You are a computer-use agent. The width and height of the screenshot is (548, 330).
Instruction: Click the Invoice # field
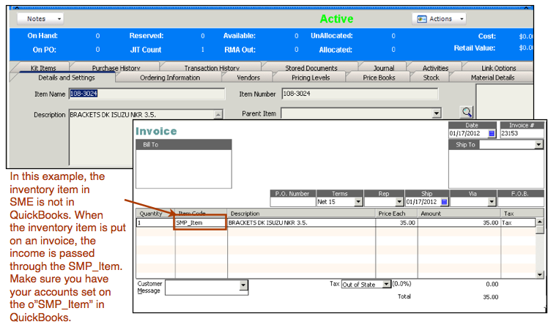(522, 133)
